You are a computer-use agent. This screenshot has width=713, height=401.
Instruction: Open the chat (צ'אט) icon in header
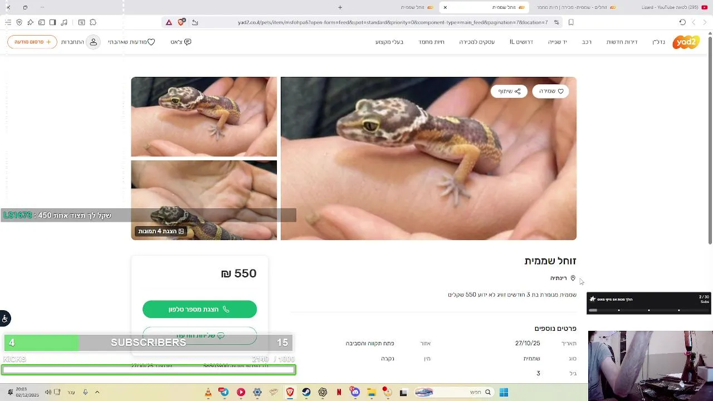(x=181, y=42)
